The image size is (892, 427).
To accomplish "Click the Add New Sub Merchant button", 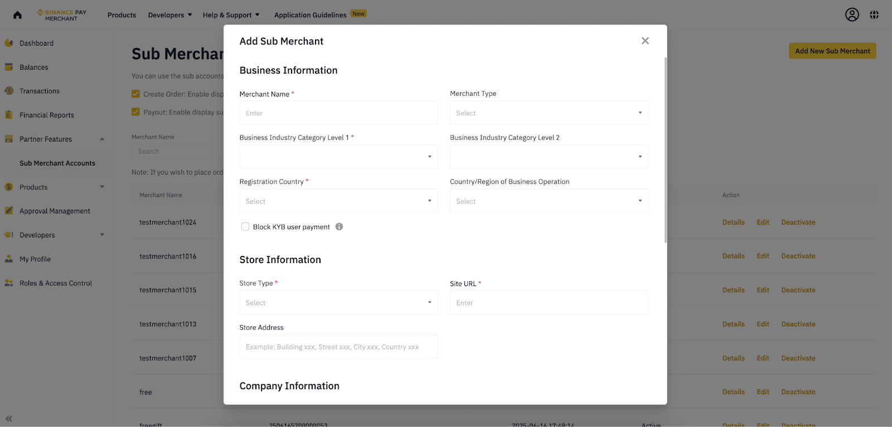I will [x=832, y=51].
